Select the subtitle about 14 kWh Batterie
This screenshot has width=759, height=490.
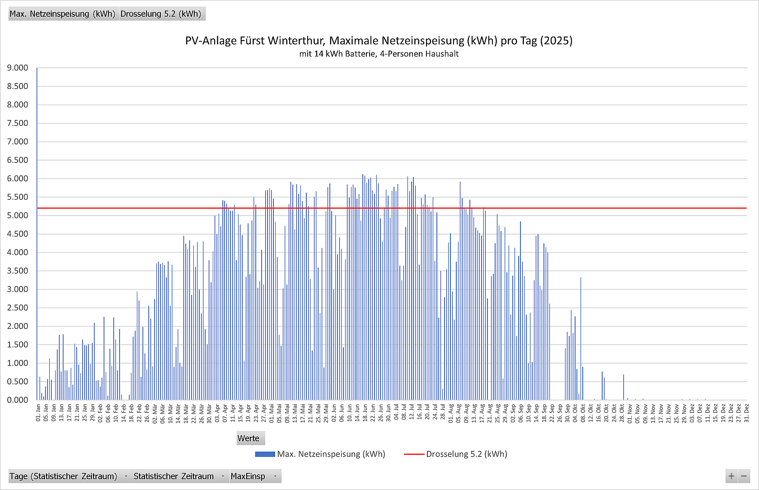click(x=379, y=54)
